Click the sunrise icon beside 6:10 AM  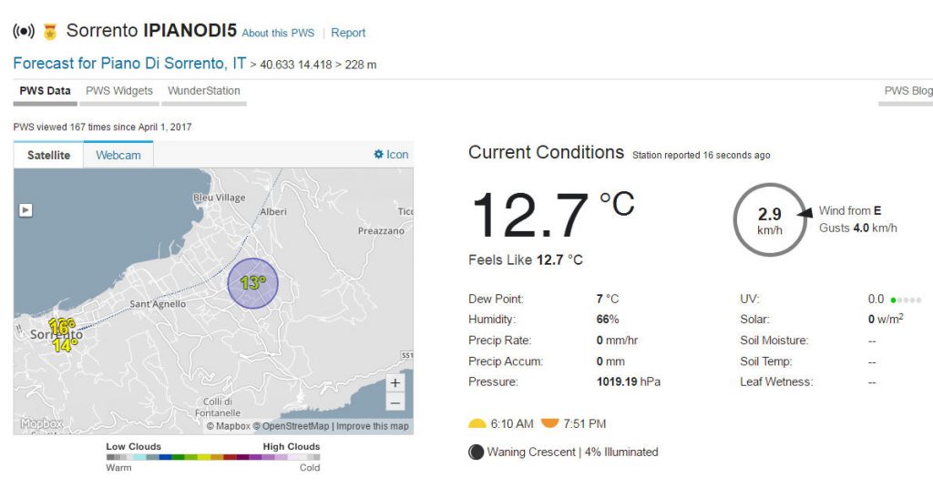(x=477, y=423)
